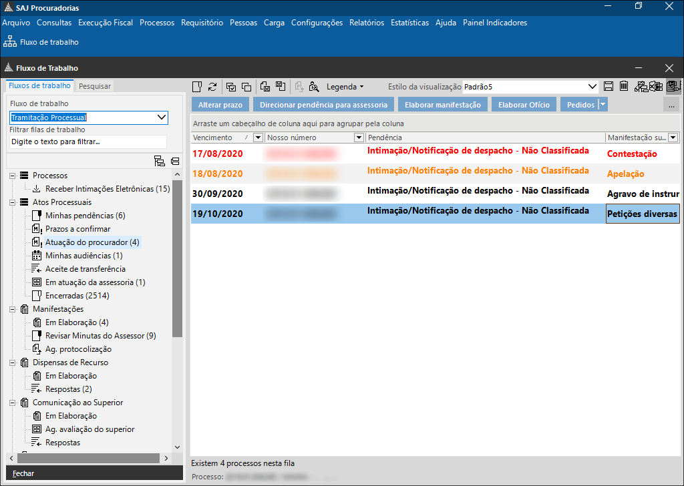Open the Legenda dropdown

[x=345, y=87]
